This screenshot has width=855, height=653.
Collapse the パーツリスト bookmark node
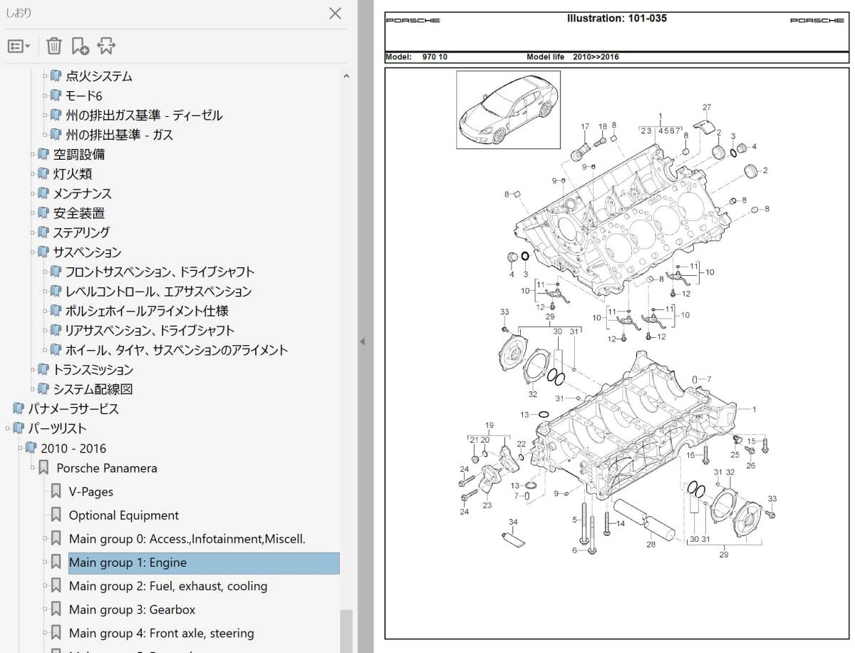[6, 428]
